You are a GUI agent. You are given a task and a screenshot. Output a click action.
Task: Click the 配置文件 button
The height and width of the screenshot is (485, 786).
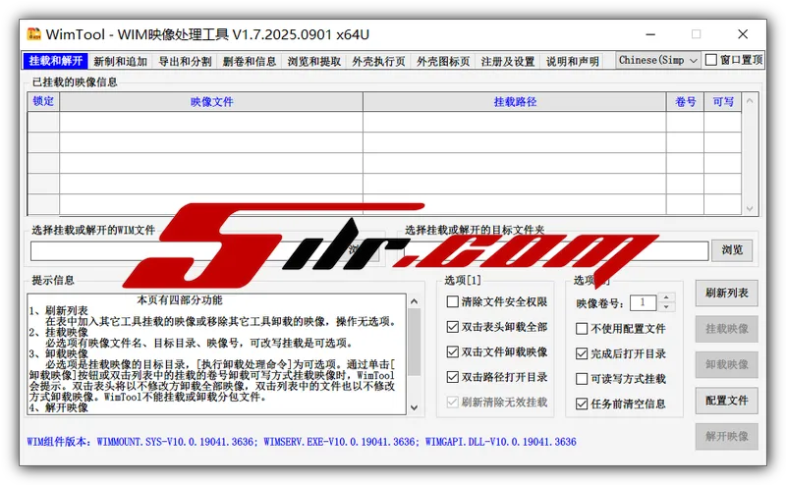tap(726, 401)
